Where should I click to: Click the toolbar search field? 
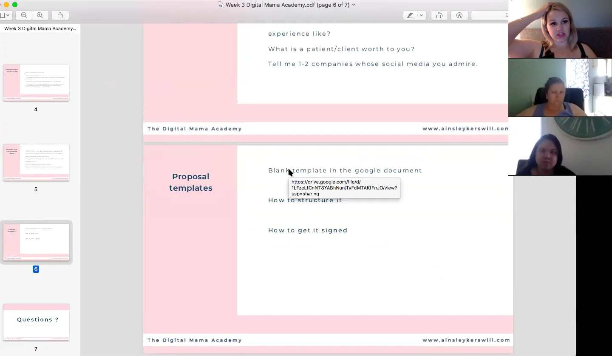[x=490, y=15]
